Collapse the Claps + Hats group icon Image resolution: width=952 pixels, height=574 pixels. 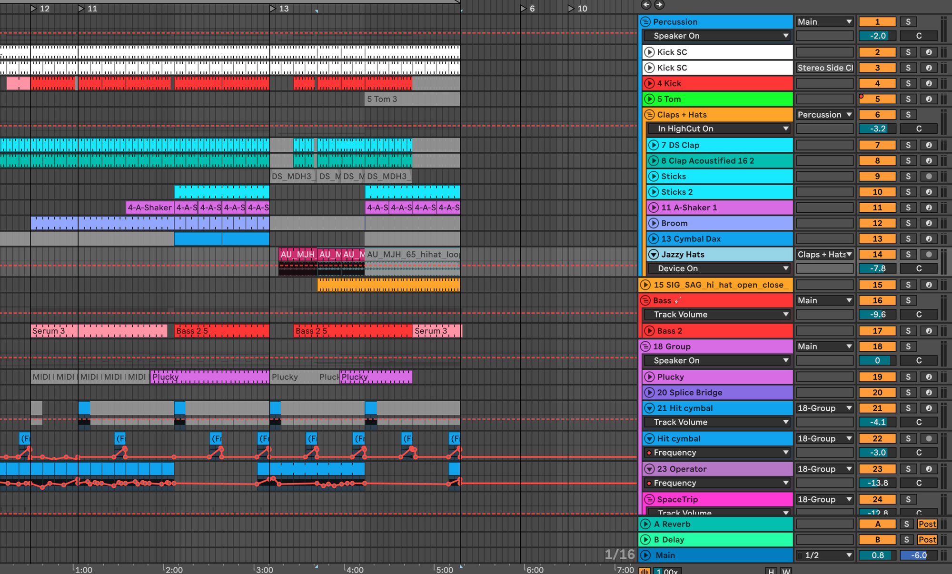point(649,115)
